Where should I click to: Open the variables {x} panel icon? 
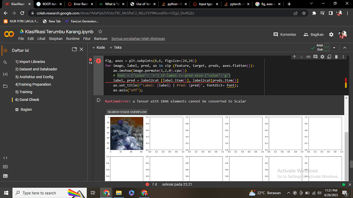tap(5, 74)
